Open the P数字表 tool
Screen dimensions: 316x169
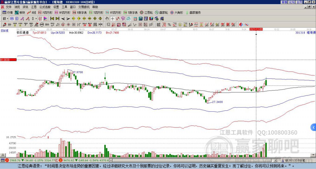click(x=80, y=12)
